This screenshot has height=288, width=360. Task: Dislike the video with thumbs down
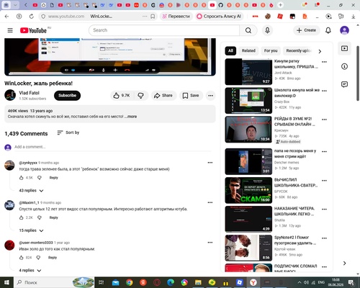click(x=140, y=96)
